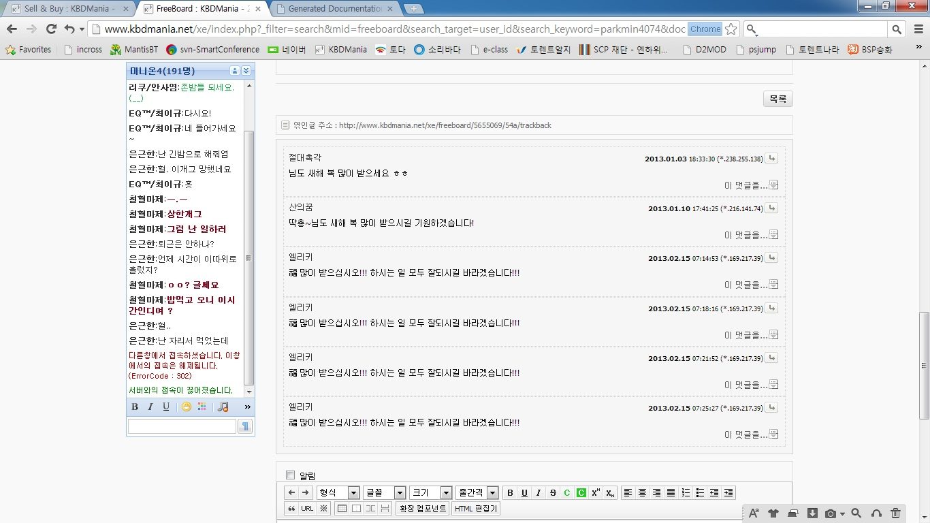Insert a table in the editor
This screenshot has width=930, height=523.
(x=342, y=509)
